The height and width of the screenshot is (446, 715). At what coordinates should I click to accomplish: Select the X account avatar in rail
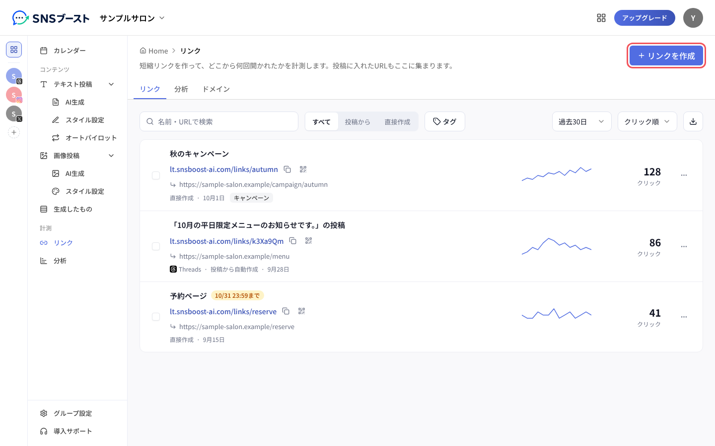point(14,113)
